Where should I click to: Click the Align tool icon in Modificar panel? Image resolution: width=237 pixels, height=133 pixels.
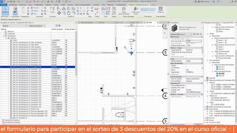(59, 9)
